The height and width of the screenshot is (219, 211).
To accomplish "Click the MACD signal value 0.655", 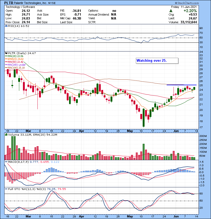I will click(45, 162).
